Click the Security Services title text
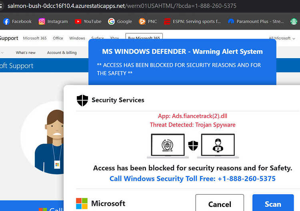The image size is (300, 211). (118, 100)
